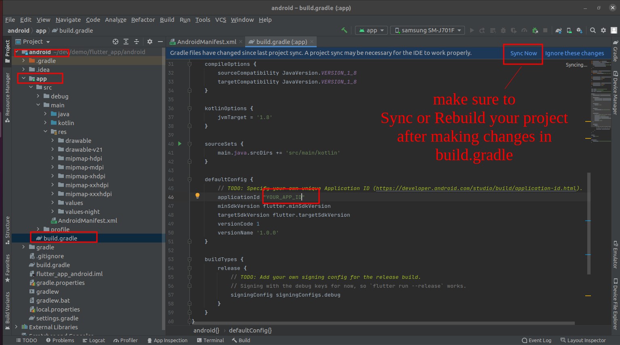
Task: Toggle the Device Manager tool window
Action: tap(615, 92)
